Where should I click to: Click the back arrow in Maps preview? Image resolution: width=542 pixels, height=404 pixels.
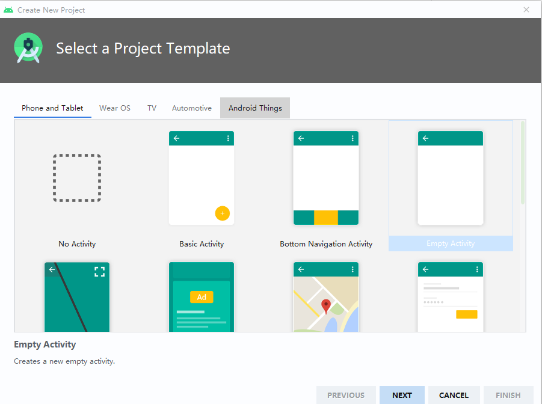[x=301, y=269]
